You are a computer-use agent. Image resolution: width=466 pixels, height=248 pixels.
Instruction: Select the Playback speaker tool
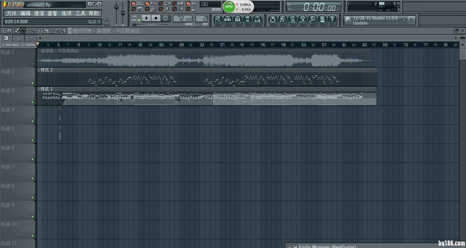63,31
